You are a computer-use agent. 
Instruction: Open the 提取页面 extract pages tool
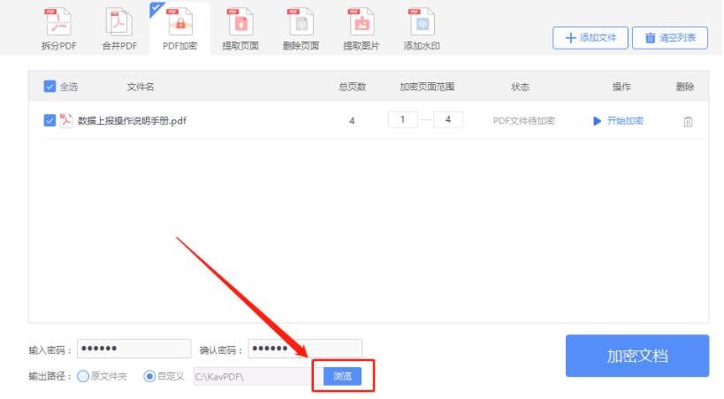[240, 29]
